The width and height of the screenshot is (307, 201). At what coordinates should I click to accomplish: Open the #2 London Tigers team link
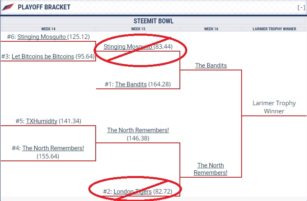point(132,191)
